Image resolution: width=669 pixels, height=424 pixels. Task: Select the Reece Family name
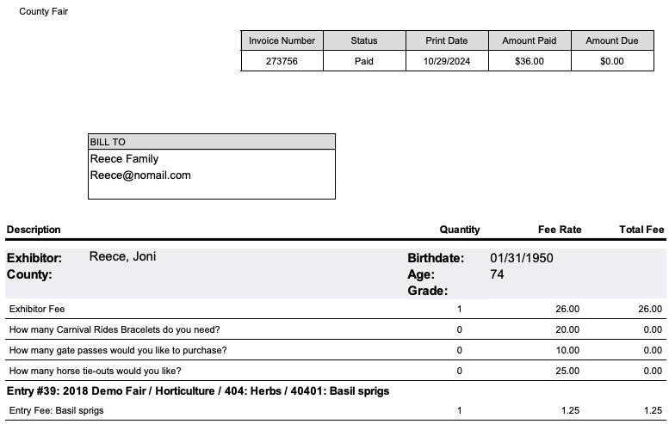click(124, 159)
